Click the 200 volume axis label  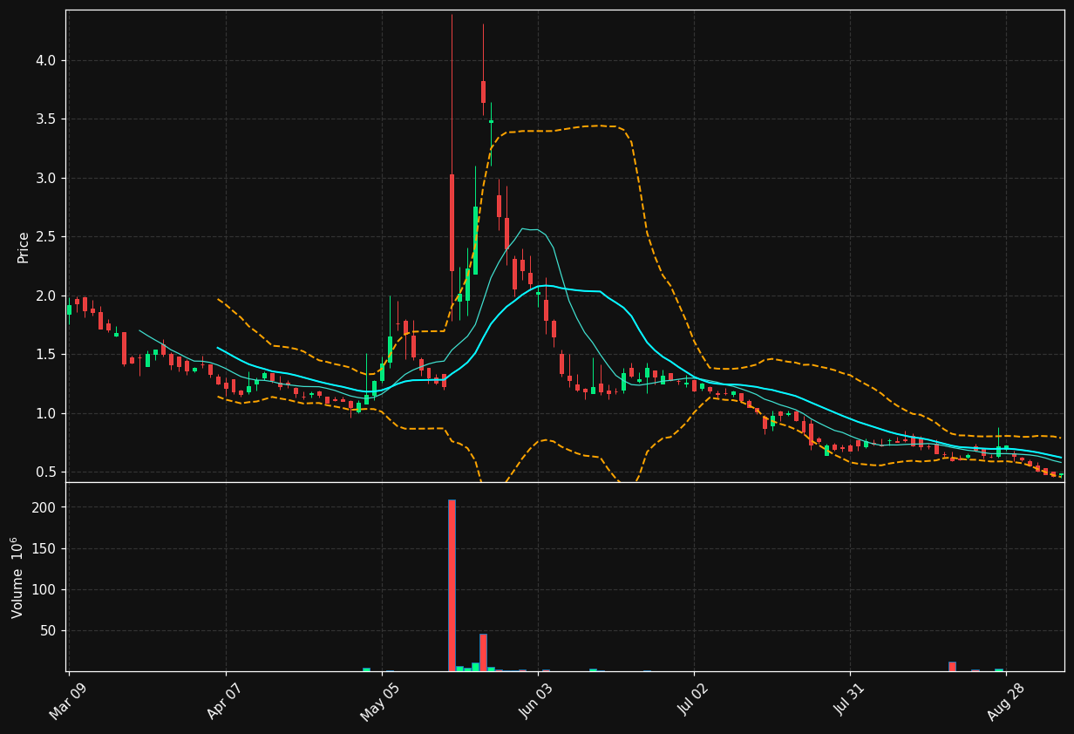(45, 507)
